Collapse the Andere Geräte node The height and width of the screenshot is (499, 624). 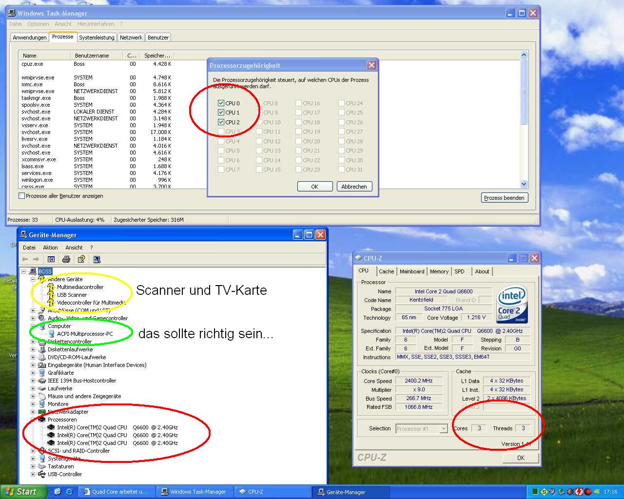33,279
